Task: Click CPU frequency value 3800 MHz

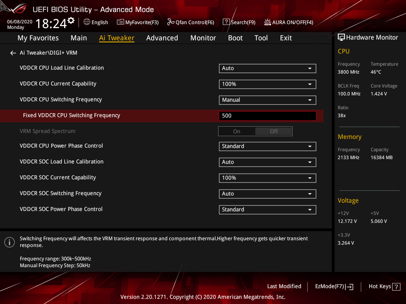Action: tap(348, 72)
